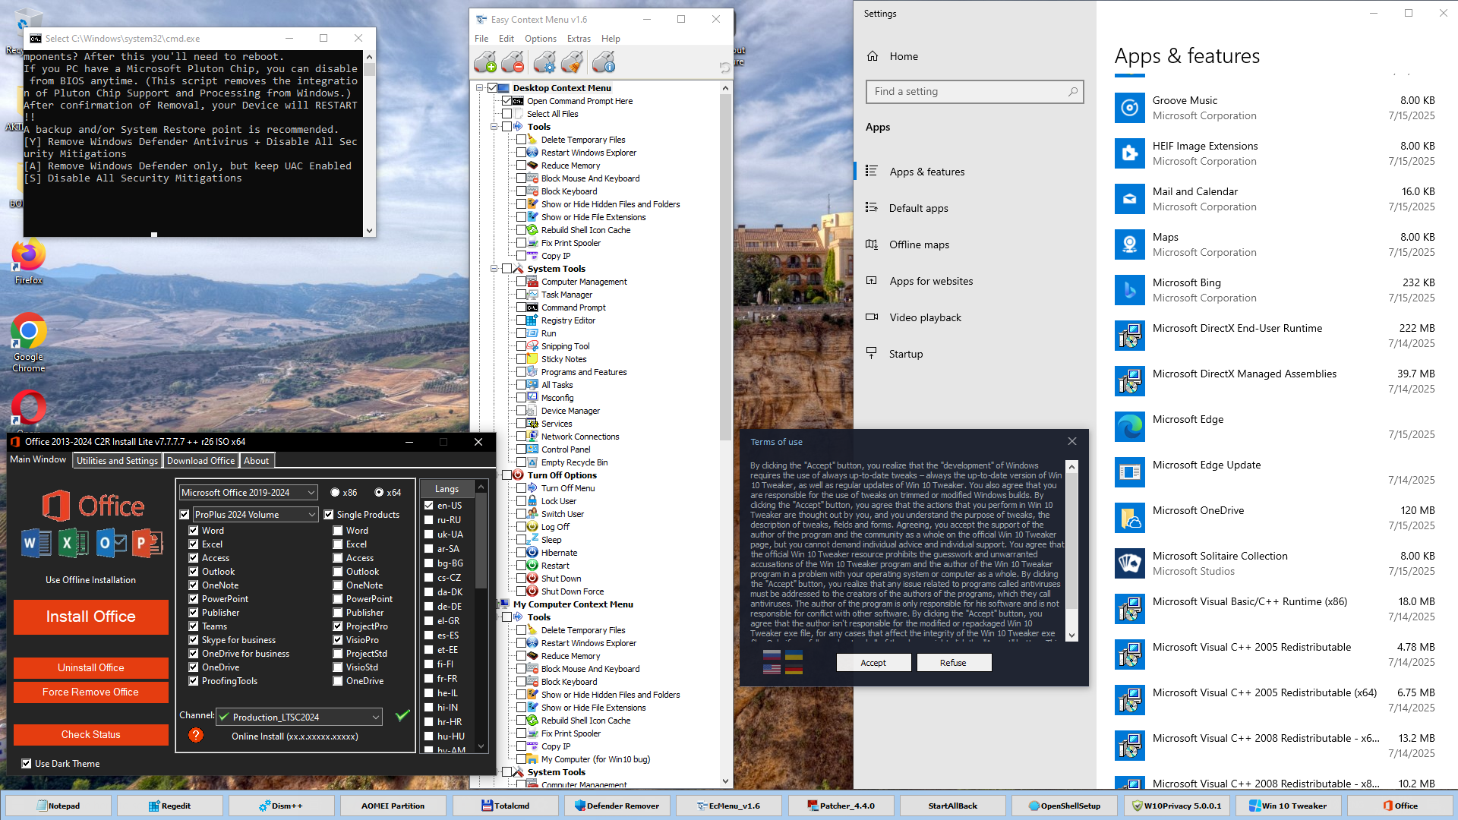Select the Russian flag in Terms of use
Viewport: 1458px width, 820px height.
(x=772, y=655)
